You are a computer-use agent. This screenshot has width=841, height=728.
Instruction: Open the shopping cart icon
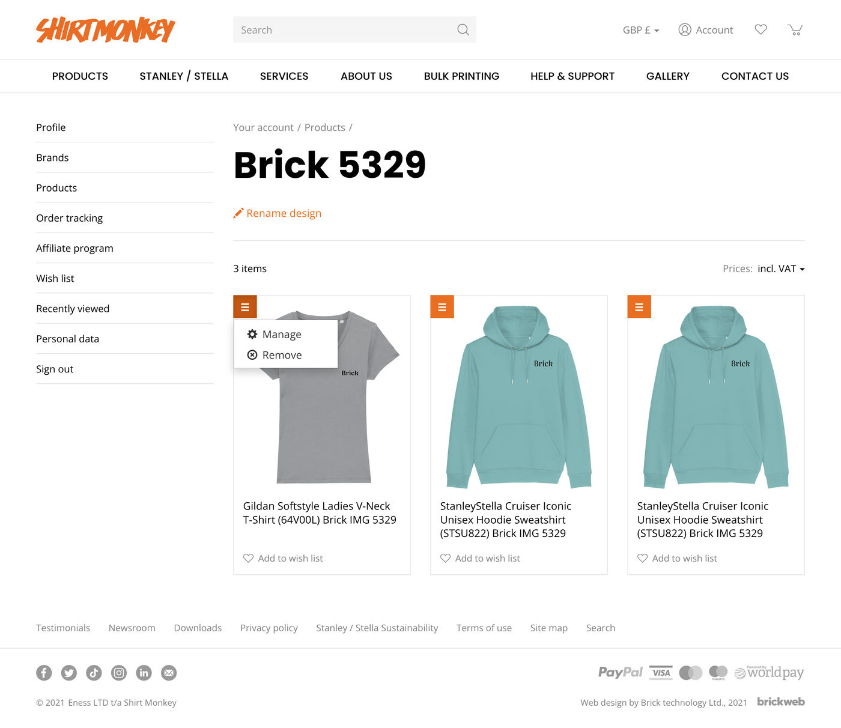795,29
